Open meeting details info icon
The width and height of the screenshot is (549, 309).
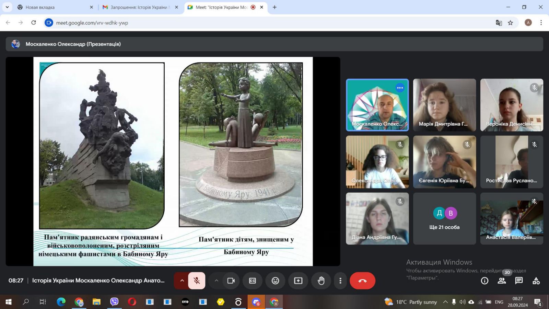tap(484, 281)
